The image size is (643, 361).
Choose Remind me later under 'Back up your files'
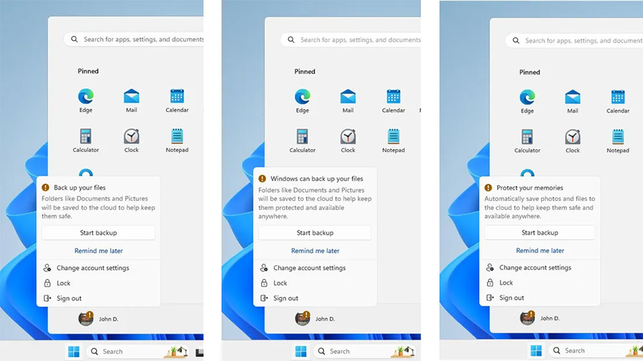click(98, 251)
